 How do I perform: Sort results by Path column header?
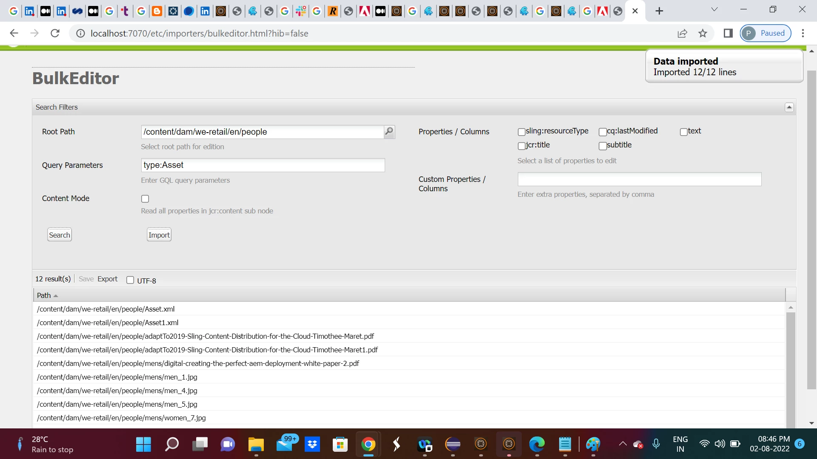pos(44,295)
